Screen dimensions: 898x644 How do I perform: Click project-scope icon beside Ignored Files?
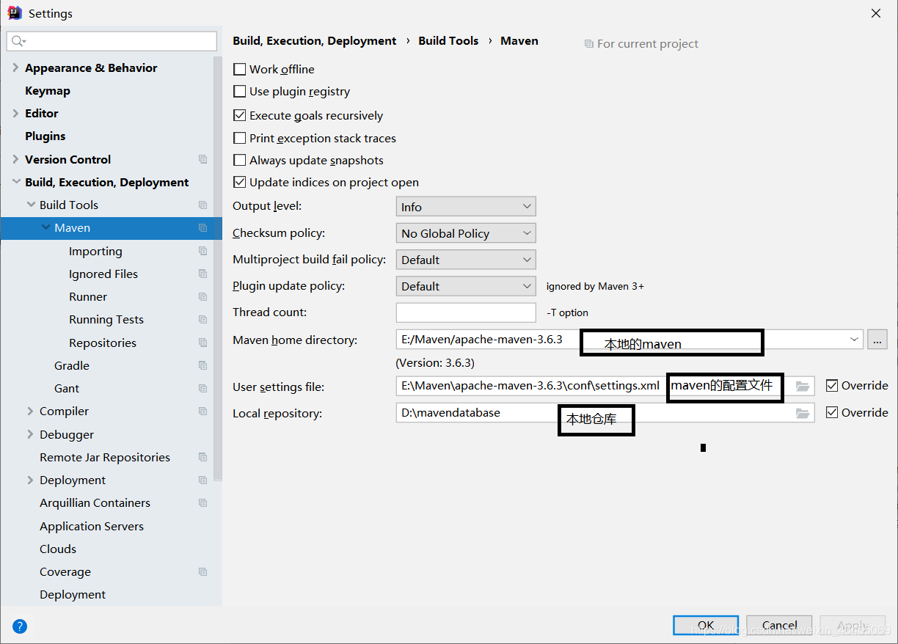[202, 274]
